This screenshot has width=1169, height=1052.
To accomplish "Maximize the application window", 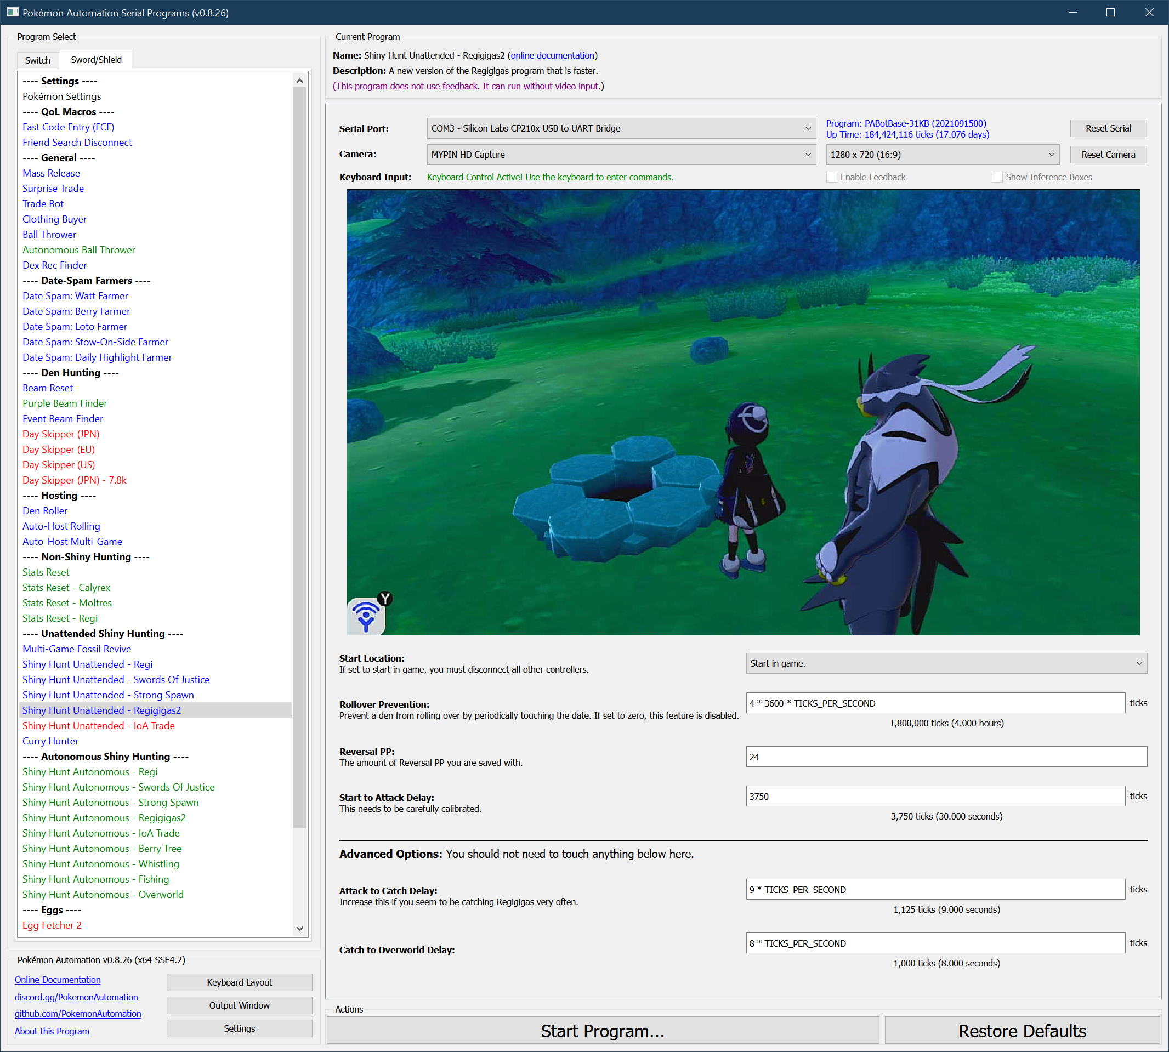I will (1110, 12).
